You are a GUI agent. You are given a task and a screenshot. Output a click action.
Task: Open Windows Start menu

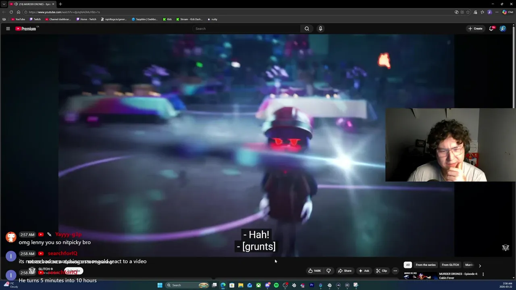coord(160,285)
